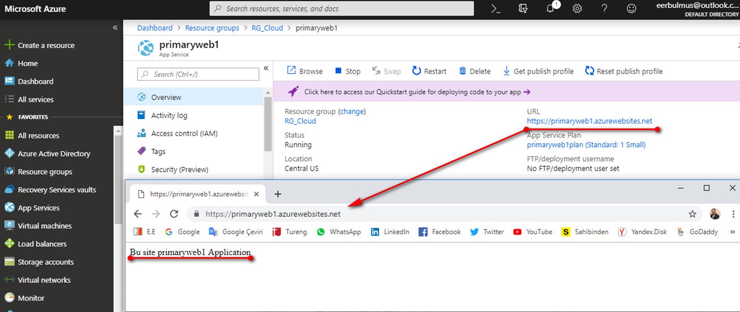The width and height of the screenshot is (740, 312).
Task: Open feedback smiley icon
Action: pos(631,9)
